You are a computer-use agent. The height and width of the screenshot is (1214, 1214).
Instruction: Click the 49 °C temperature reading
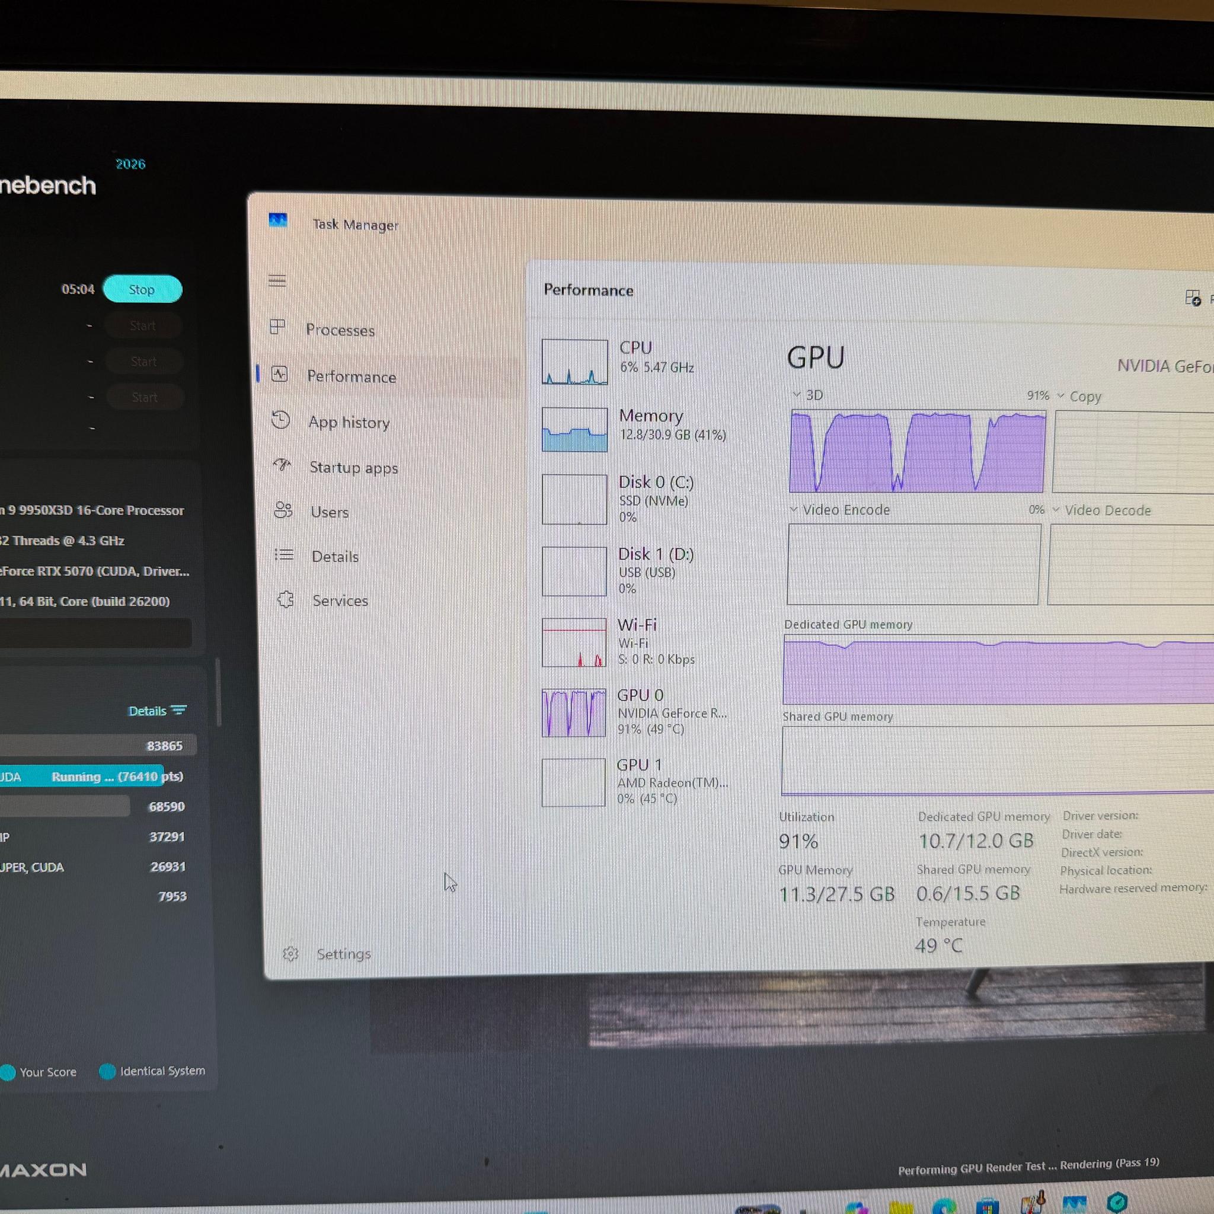[938, 945]
